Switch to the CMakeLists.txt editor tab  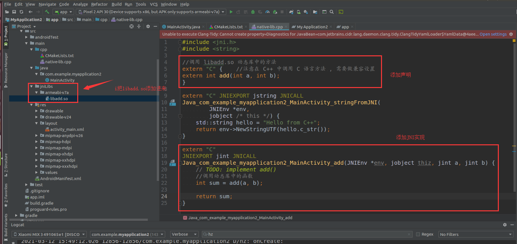coord(228,27)
